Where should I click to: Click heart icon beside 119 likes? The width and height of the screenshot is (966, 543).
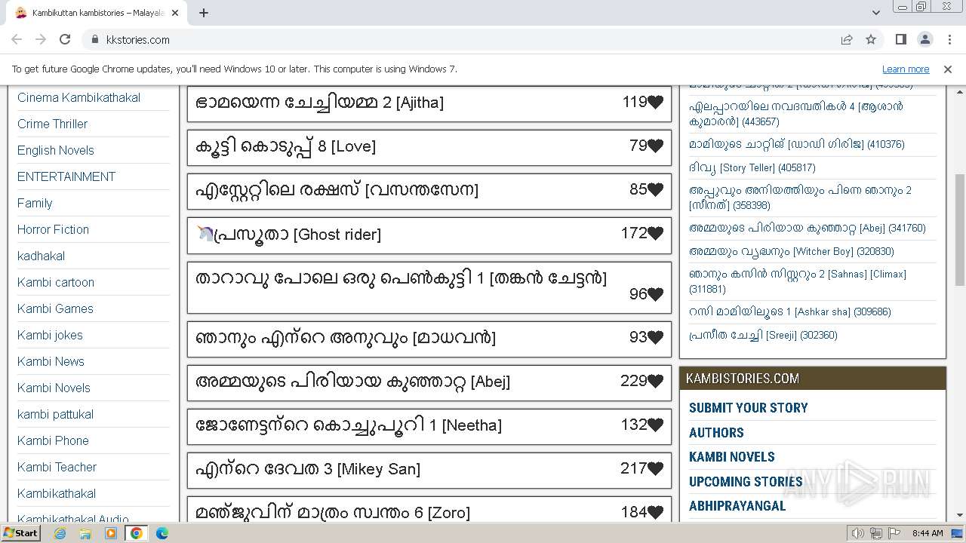coord(655,102)
